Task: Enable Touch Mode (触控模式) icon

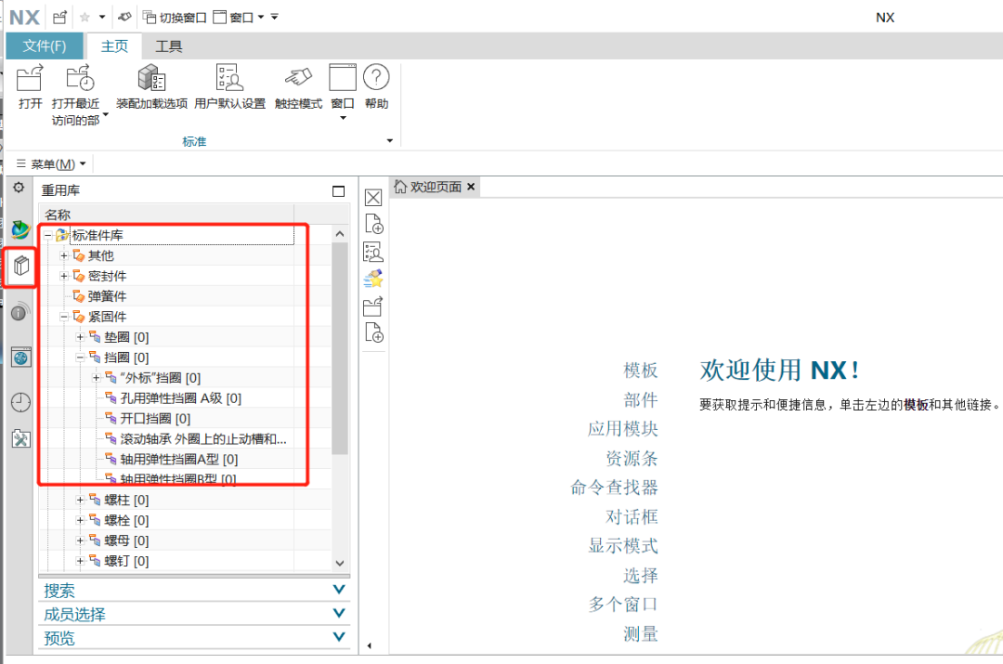Action: click(298, 80)
